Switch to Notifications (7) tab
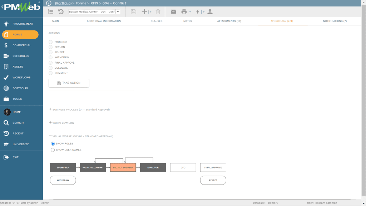The height and width of the screenshot is (206, 366). click(335, 21)
